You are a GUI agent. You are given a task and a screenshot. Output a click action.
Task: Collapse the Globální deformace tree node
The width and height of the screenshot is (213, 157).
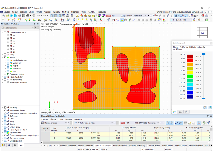(x=2, y=32)
